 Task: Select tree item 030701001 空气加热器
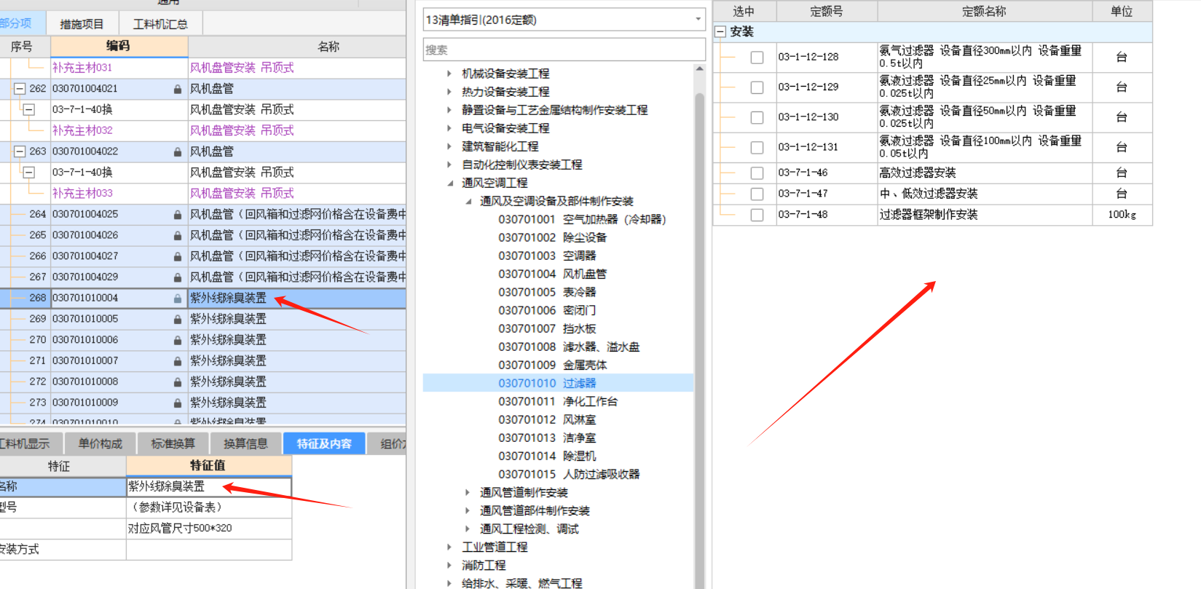[582, 219]
